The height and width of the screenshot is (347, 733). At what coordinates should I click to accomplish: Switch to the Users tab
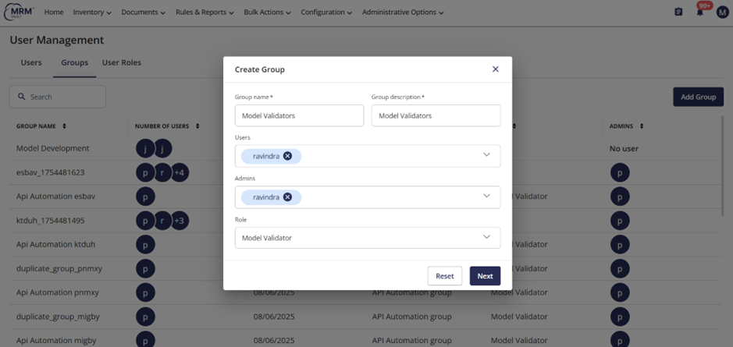[31, 62]
